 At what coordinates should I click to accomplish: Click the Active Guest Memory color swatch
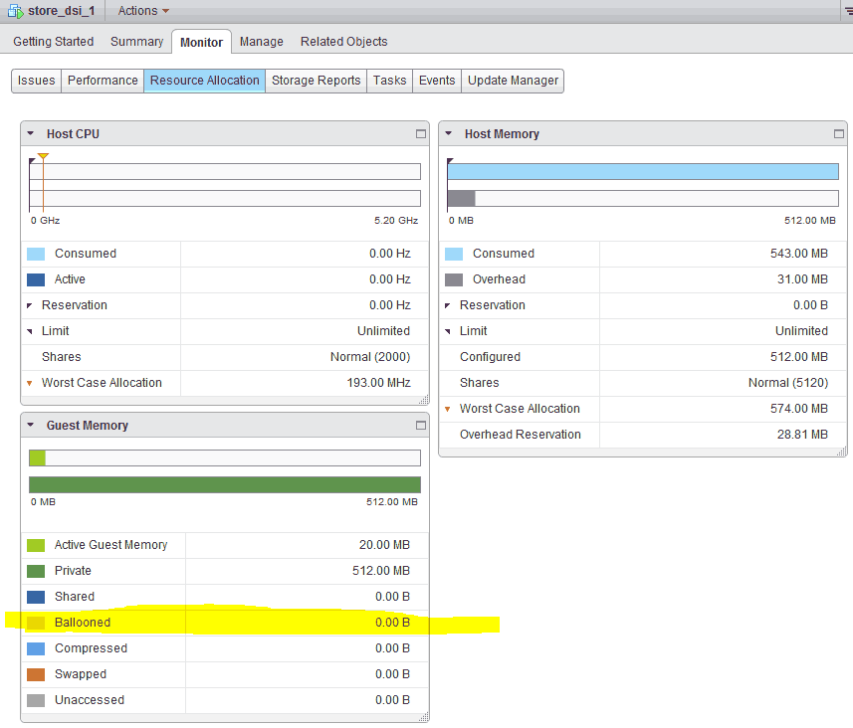click(x=36, y=545)
